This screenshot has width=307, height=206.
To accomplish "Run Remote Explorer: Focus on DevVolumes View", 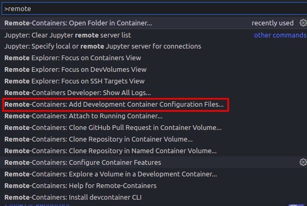I will (x=153, y=70).
